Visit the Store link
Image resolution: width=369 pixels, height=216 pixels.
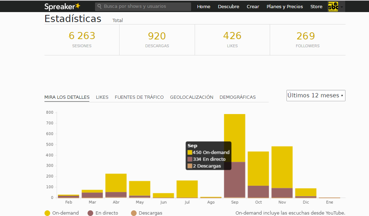[x=316, y=7]
